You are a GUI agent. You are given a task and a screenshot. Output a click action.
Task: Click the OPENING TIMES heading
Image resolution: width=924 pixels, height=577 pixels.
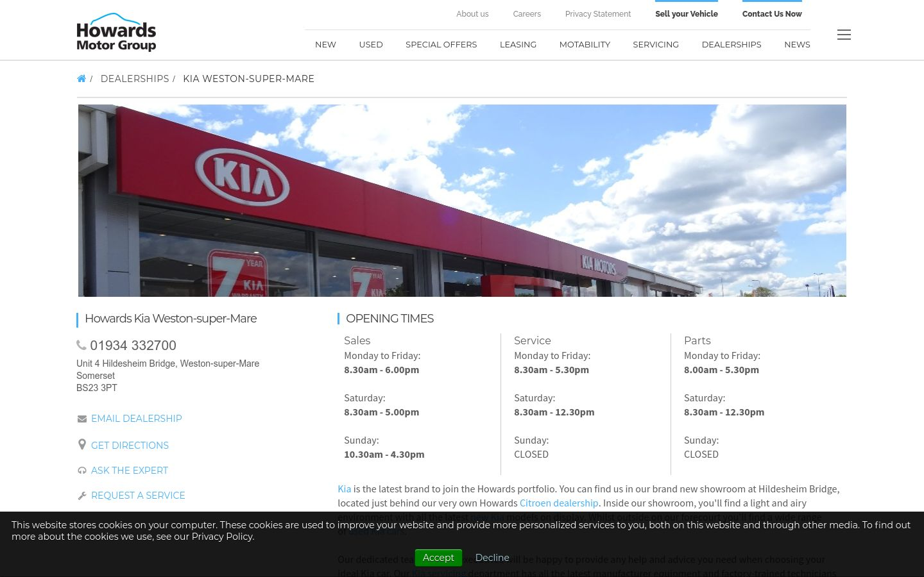click(390, 319)
